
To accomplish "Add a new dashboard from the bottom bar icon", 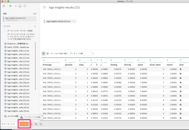I will pyautogui.click(x=36, y=124).
